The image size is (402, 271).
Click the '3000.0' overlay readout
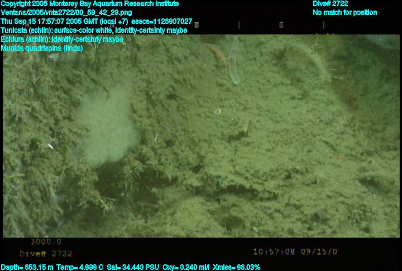click(x=46, y=242)
